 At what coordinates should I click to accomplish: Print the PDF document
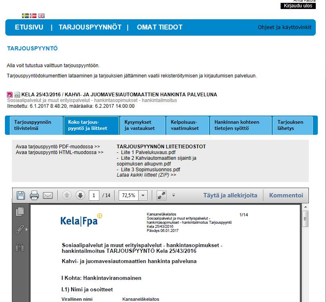[x=34, y=195]
